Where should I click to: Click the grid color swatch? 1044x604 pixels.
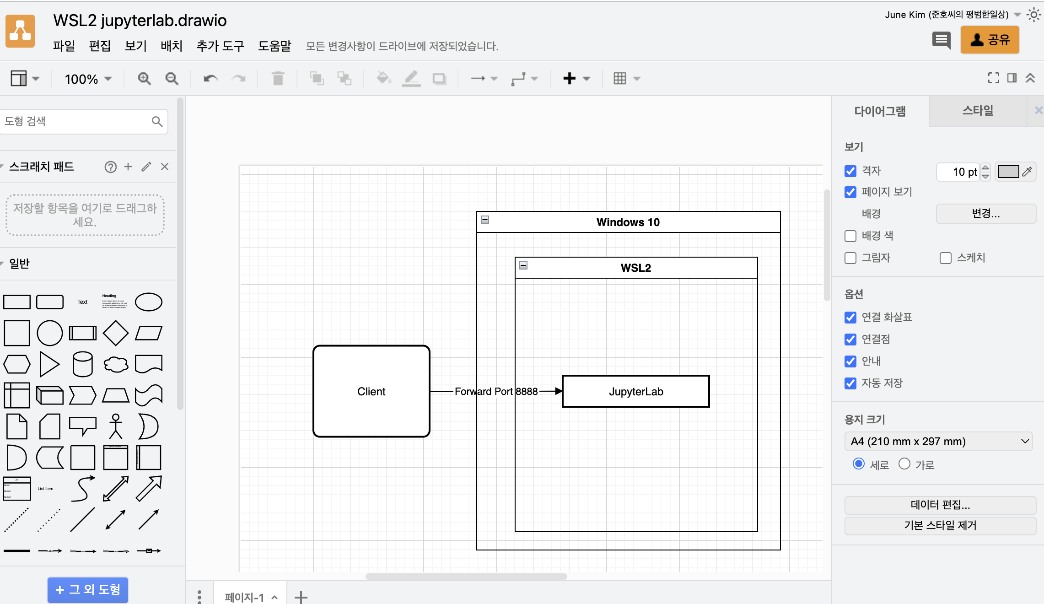tap(1008, 172)
